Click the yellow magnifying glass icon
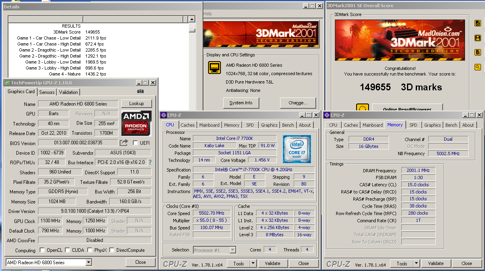Screen dimensions: 485x271 click(x=477, y=67)
